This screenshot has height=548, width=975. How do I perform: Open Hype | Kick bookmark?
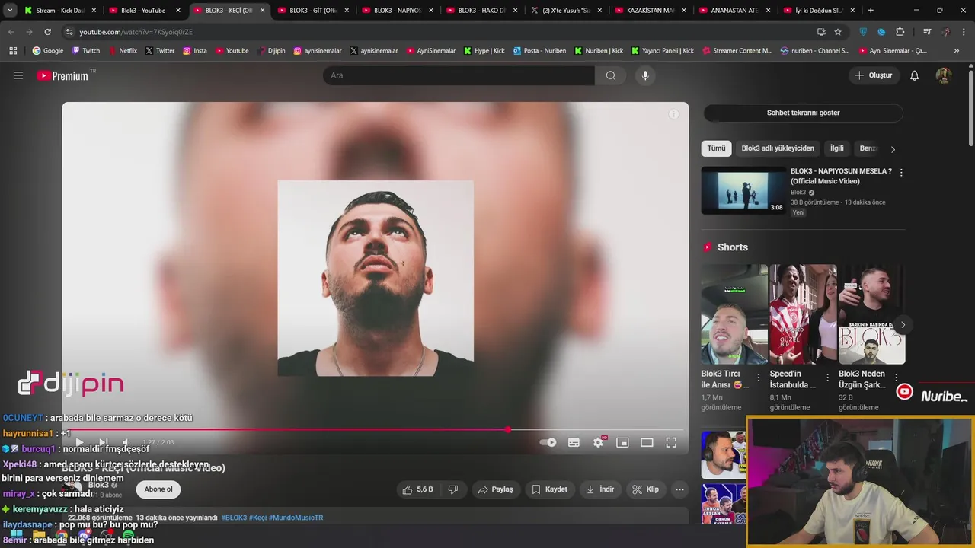[484, 51]
